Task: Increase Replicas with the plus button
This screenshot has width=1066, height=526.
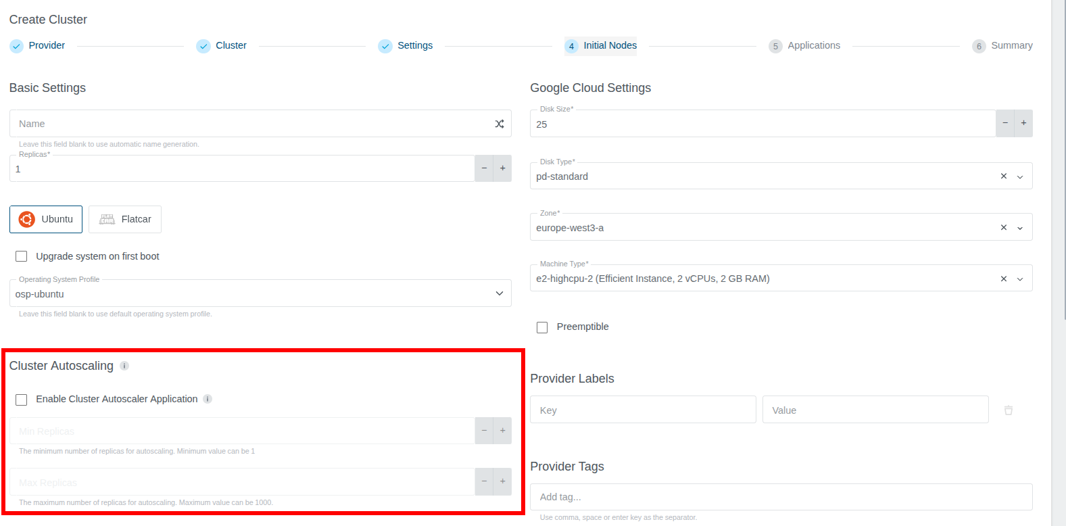Action: (x=502, y=168)
